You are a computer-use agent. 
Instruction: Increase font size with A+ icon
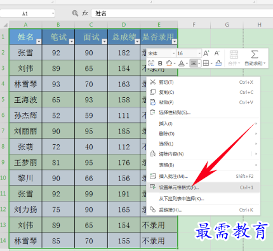tap(206, 53)
